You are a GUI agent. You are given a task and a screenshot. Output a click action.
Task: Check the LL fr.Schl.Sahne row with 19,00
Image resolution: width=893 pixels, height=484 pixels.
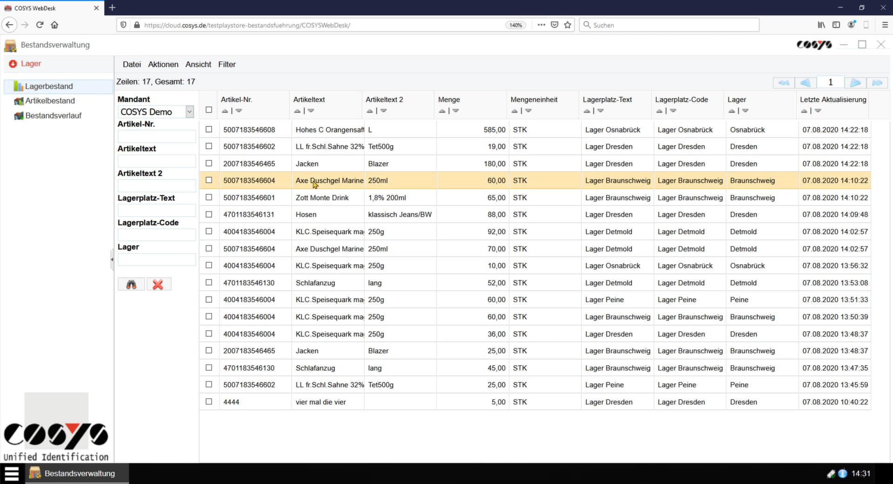[209, 146]
